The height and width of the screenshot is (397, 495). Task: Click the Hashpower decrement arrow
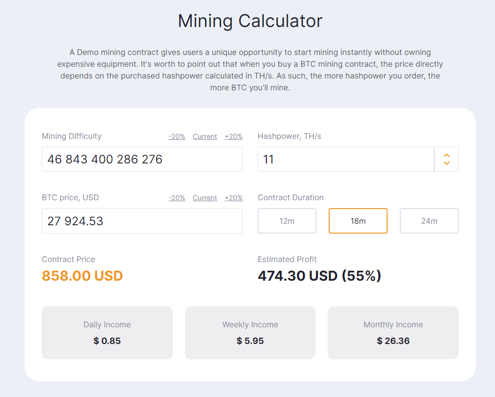coord(446,162)
